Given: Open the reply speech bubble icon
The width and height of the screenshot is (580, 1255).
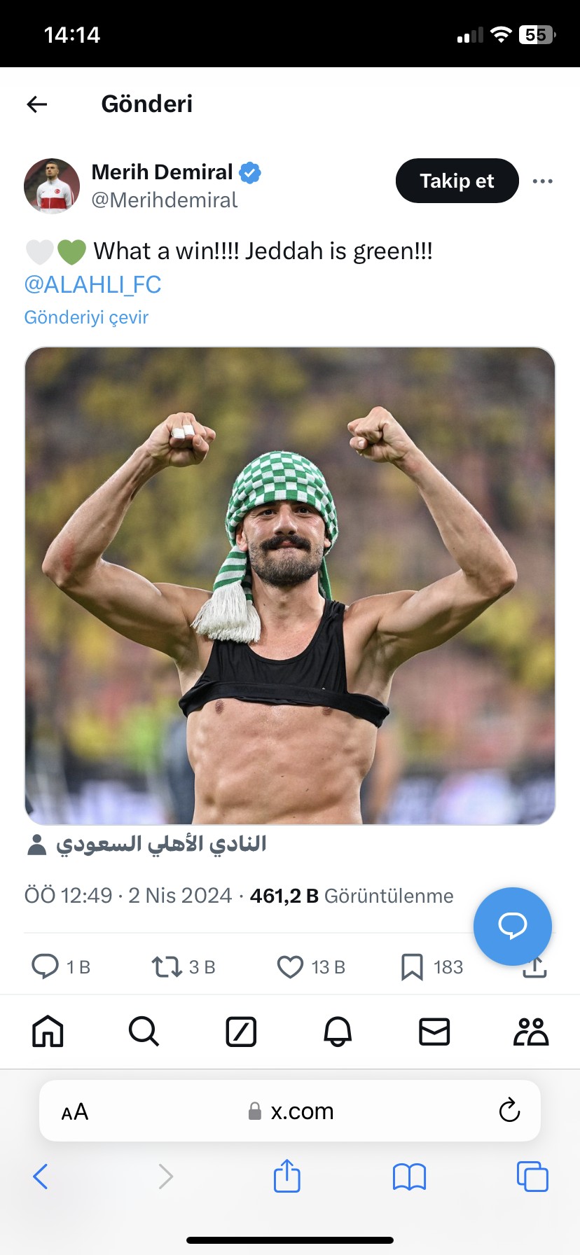Looking at the screenshot, I should (x=46, y=966).
